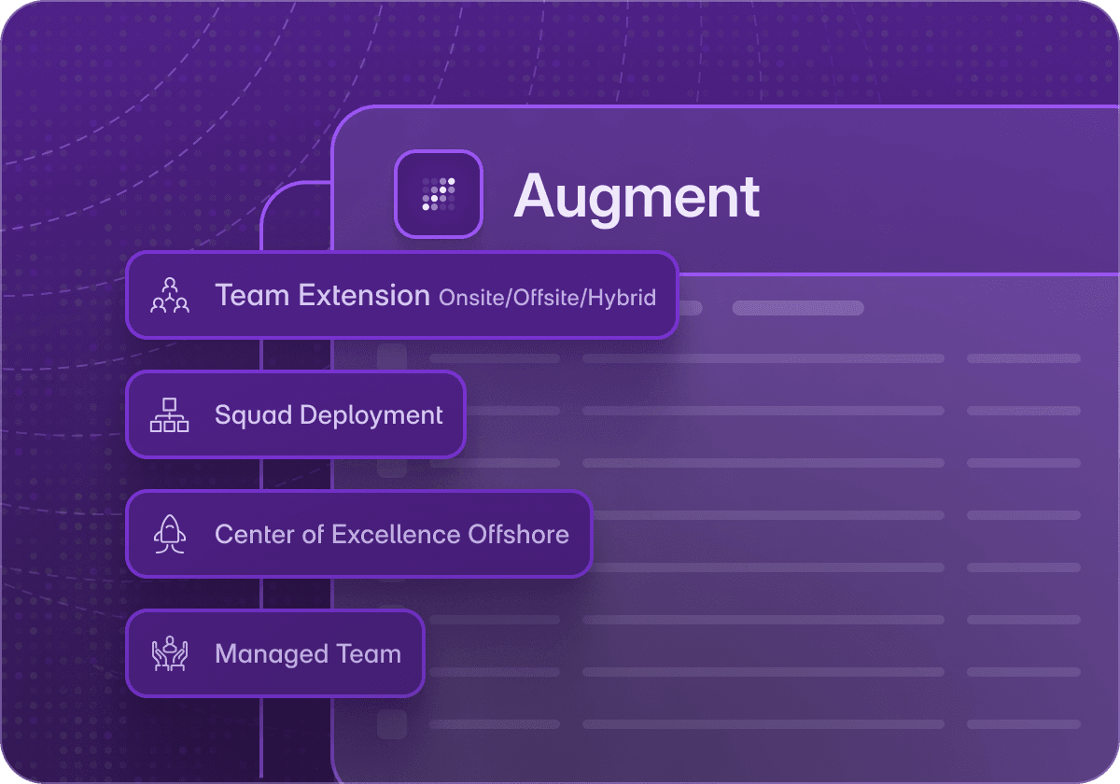Click the hands-holding-person icon on Managed Team

coord(169,653)
